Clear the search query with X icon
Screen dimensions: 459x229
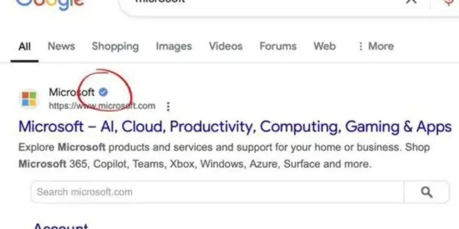pyautogui.click(x=411, y=2)
